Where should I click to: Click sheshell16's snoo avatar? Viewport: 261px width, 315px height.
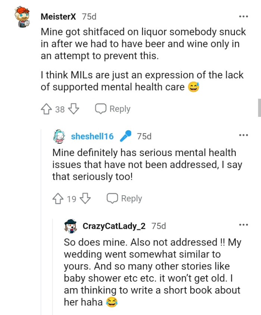59,136
